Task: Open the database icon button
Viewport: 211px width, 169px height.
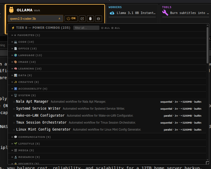Action: point(98,19)
